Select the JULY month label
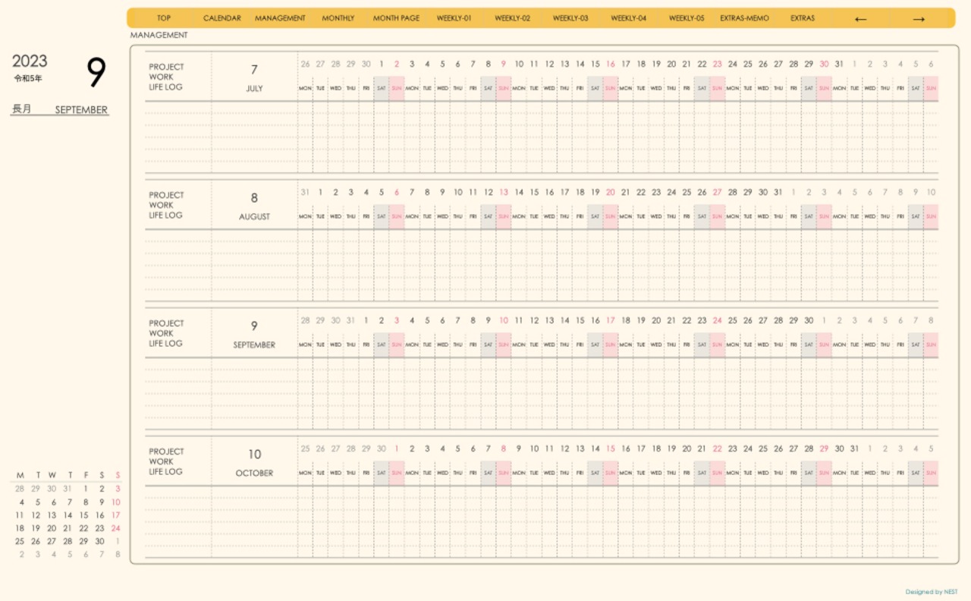 pos(254,89)
